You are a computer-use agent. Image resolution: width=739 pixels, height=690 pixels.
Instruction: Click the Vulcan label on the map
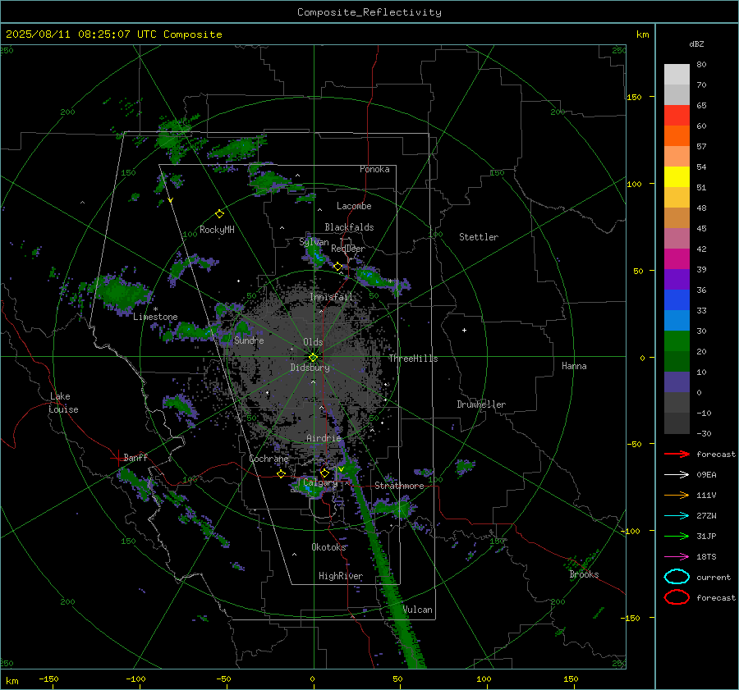pyautogui.click(x=418, y=610)
